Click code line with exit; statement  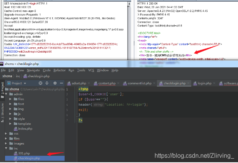point(83,110)
